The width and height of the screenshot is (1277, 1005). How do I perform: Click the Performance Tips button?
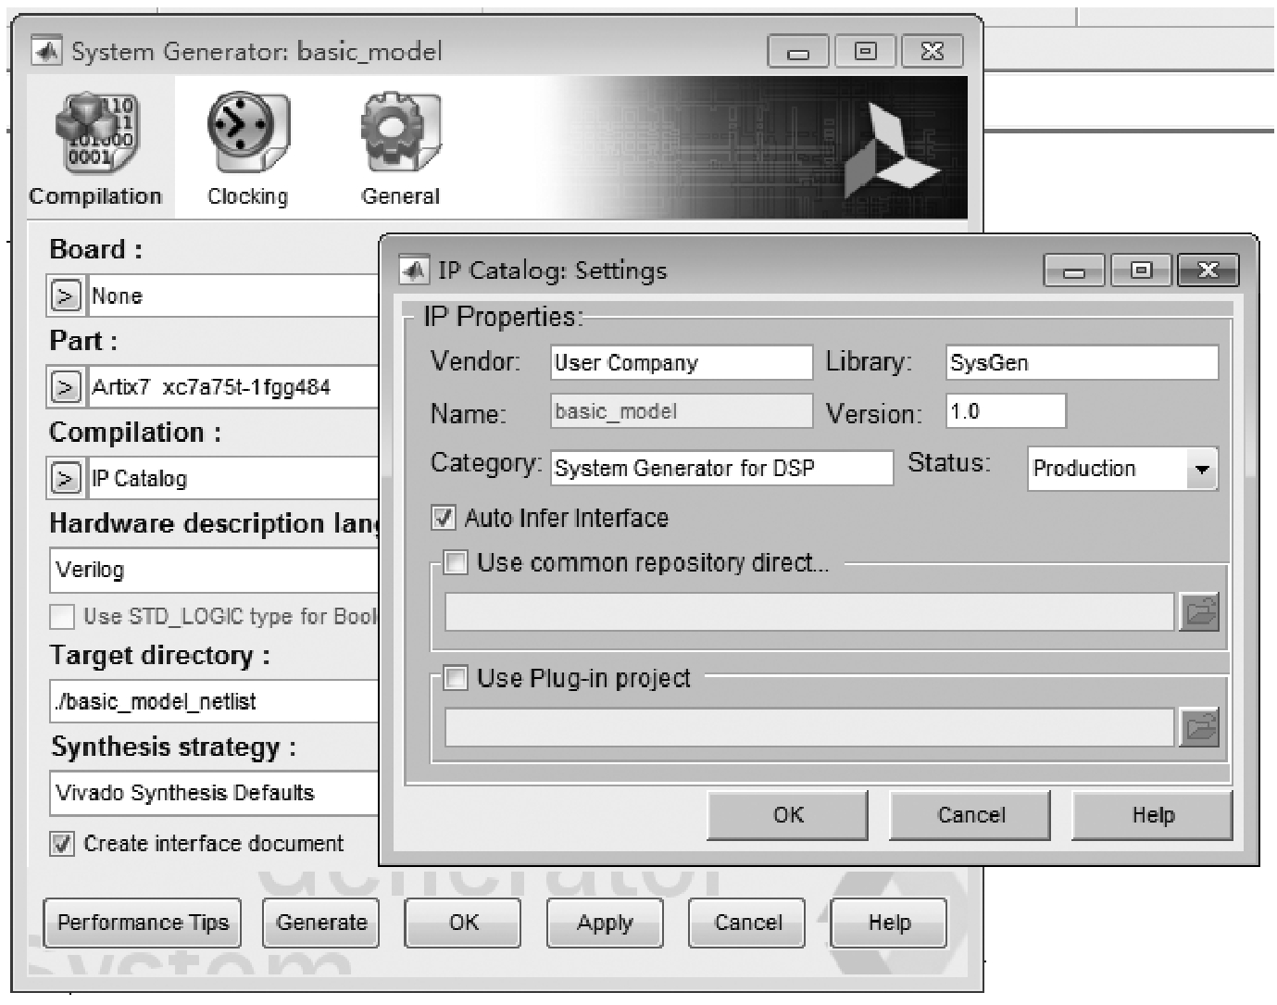pos(143,923)
